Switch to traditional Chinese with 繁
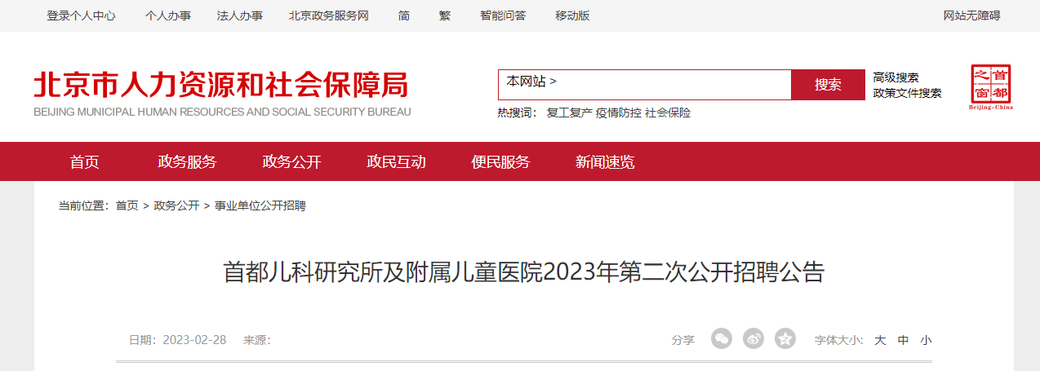Image resolution: width=1040 pixels, height=371 pixels. tap(444, 15)
